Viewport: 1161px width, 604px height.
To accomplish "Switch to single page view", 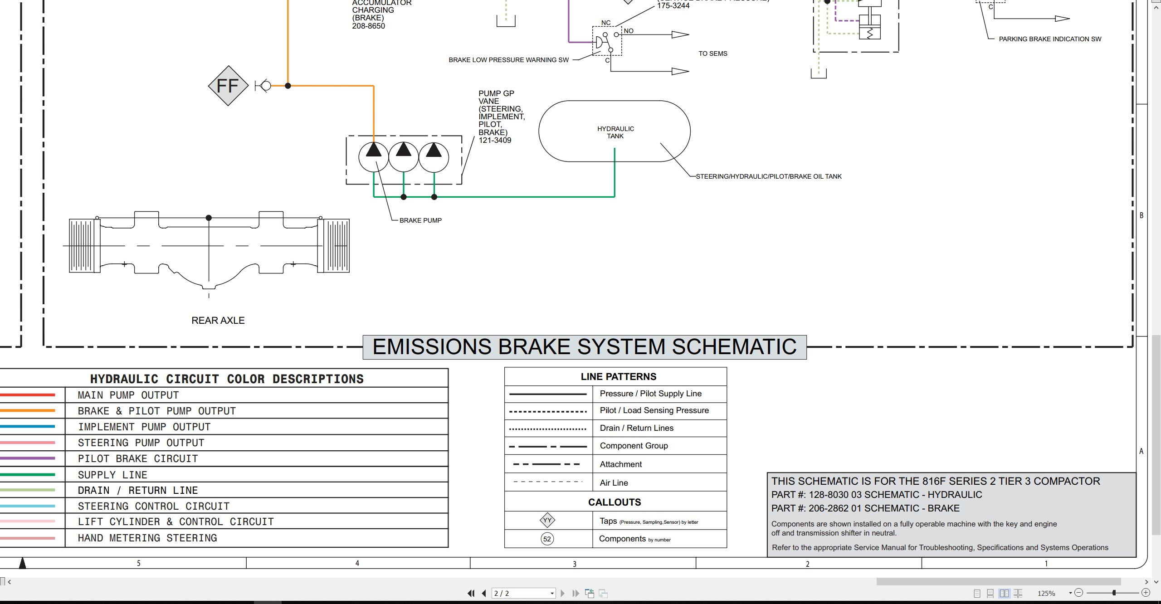I will [977, 593].
